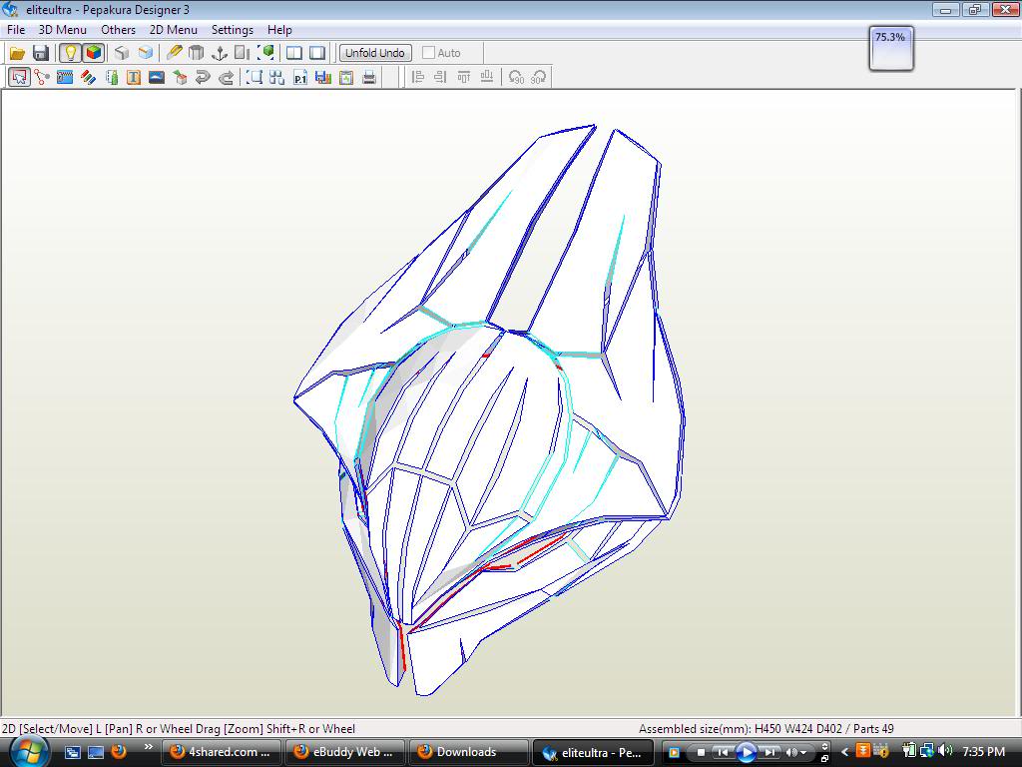1022x767 pixels.
Task: Click the P.1 page icon
Action: (299, 78)
